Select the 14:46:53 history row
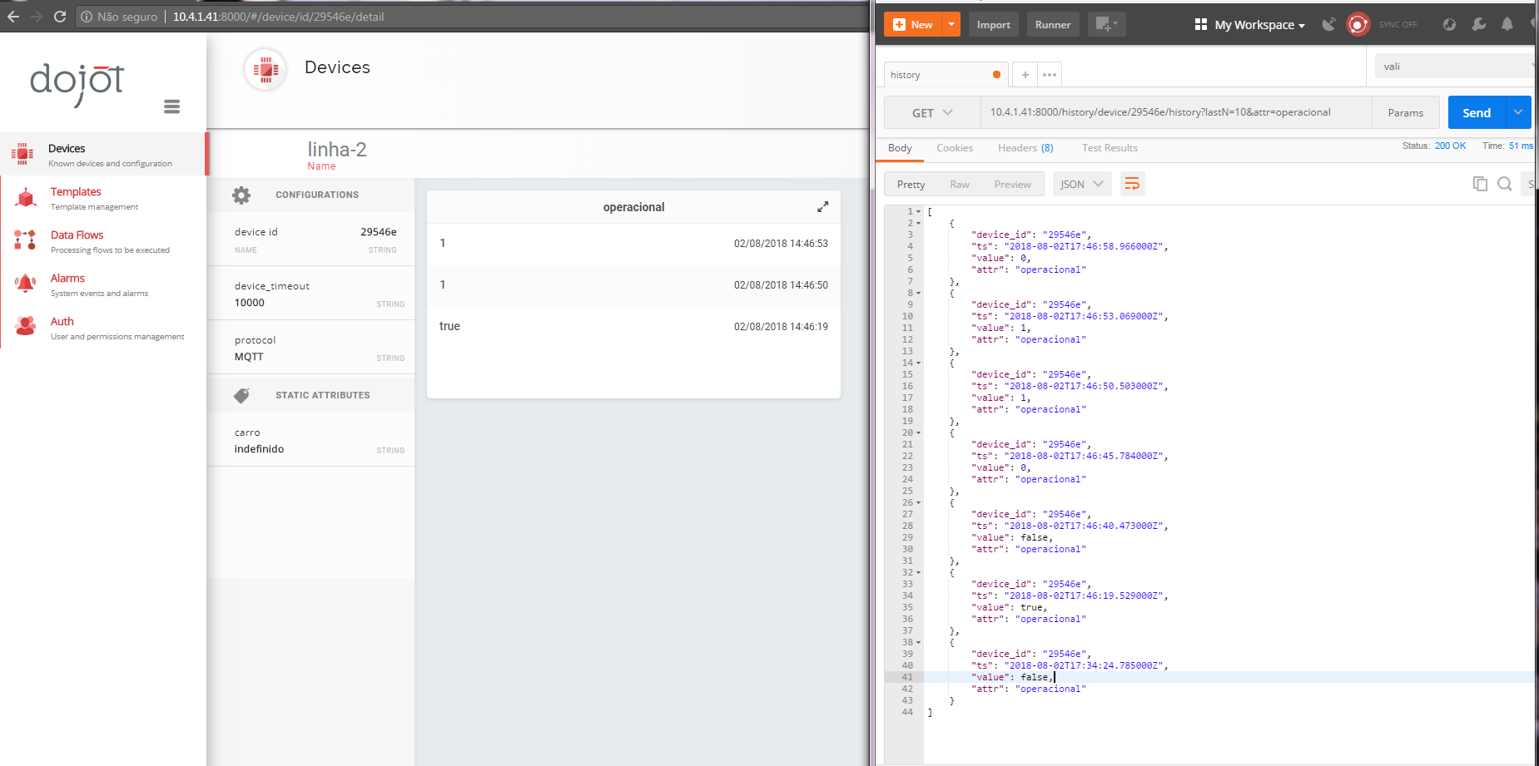Viewport: 1539px width, 766px height. (x=633, y=244)
